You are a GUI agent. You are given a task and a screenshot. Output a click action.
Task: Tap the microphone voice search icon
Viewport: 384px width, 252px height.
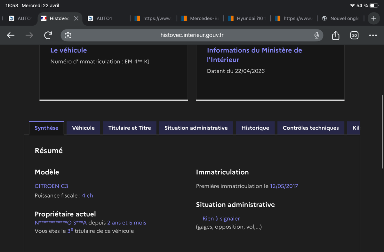316,35
